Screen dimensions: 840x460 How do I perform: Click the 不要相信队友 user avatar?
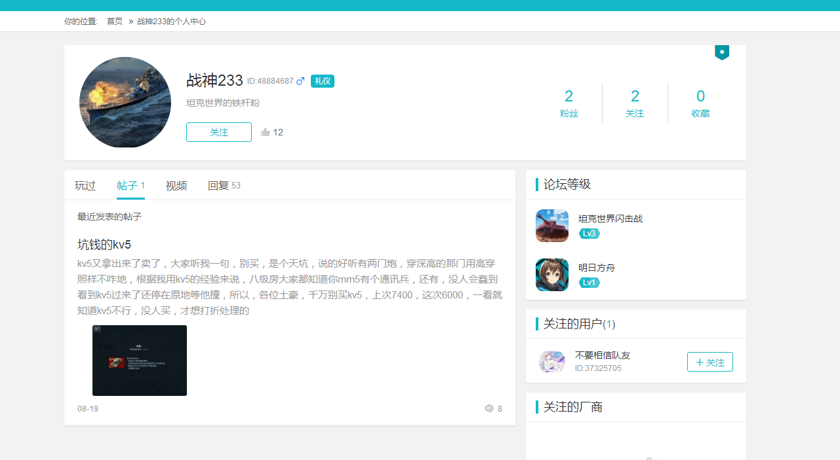coord(552,361)
